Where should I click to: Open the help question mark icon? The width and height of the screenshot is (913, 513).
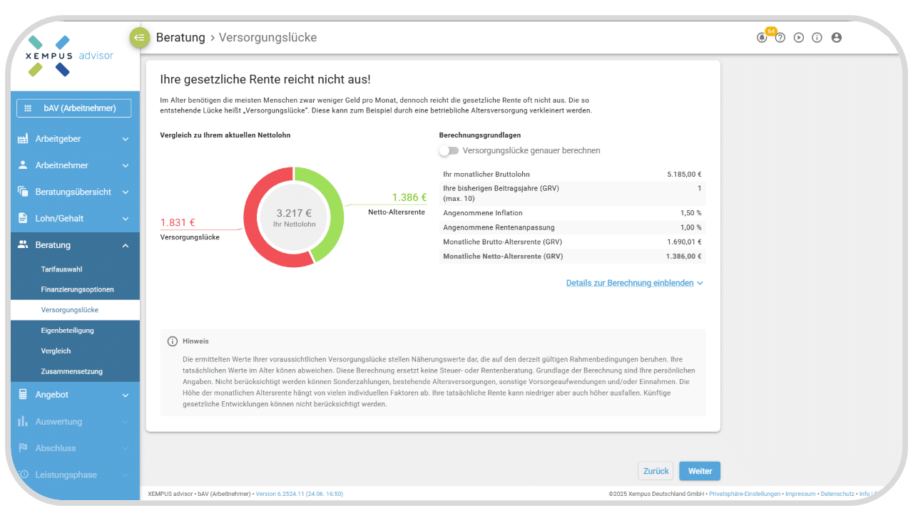pos(780,38)
